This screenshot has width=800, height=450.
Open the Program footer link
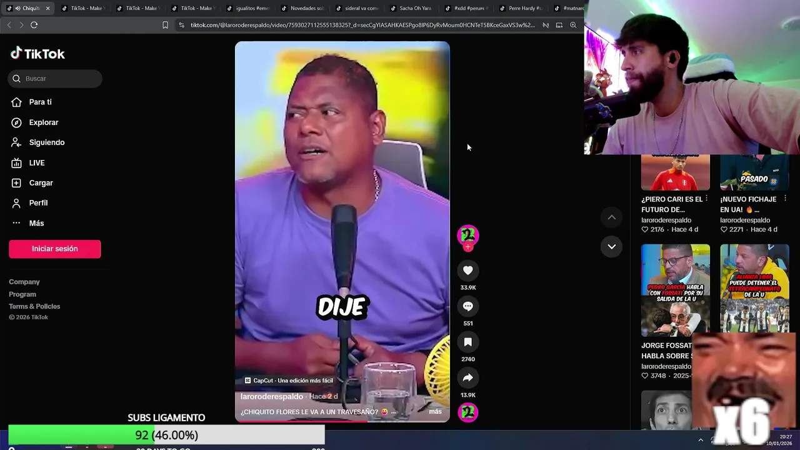click(22, 294)
